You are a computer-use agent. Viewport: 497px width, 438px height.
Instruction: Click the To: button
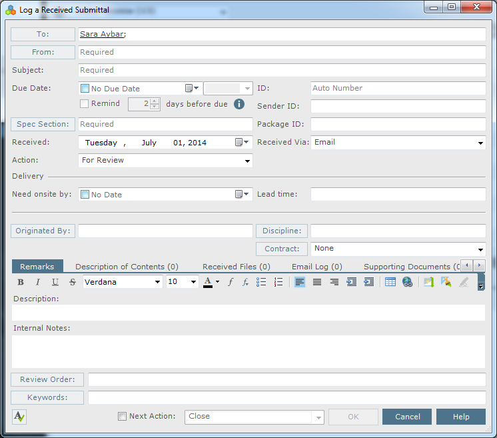pyautogui.click(x=43, y=34)
